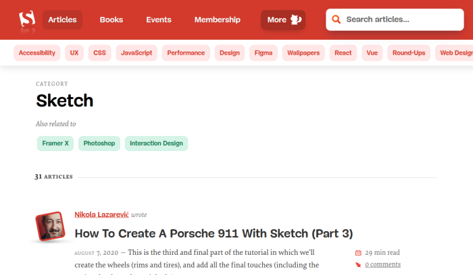Open the Porsche 911 Part 3 article
Screen dimensions: 473x275
(214, 234)
